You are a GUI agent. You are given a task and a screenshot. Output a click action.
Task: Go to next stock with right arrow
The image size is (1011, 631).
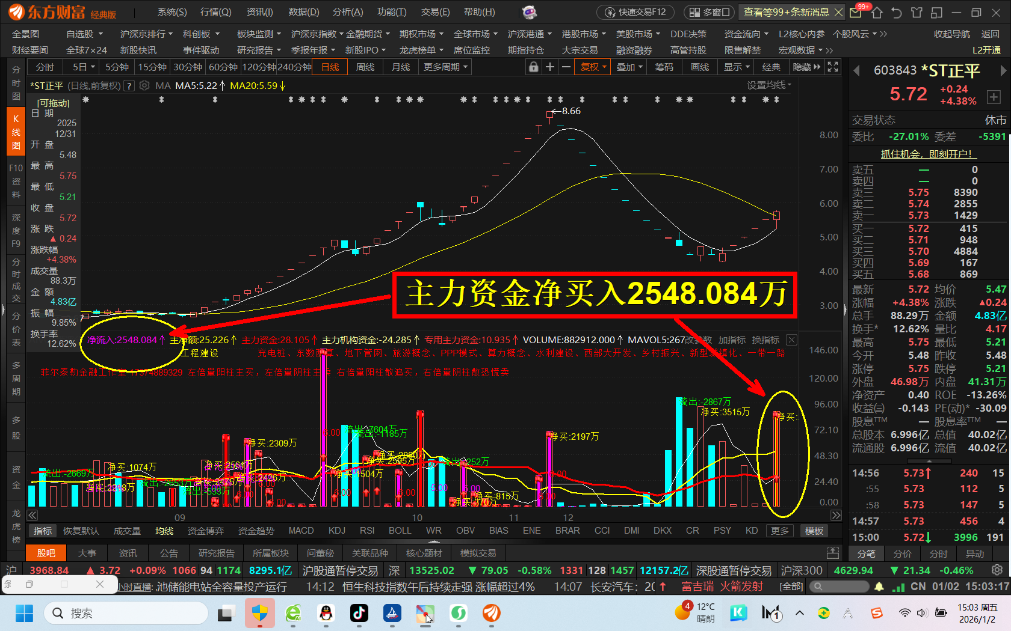(1003, 71)
